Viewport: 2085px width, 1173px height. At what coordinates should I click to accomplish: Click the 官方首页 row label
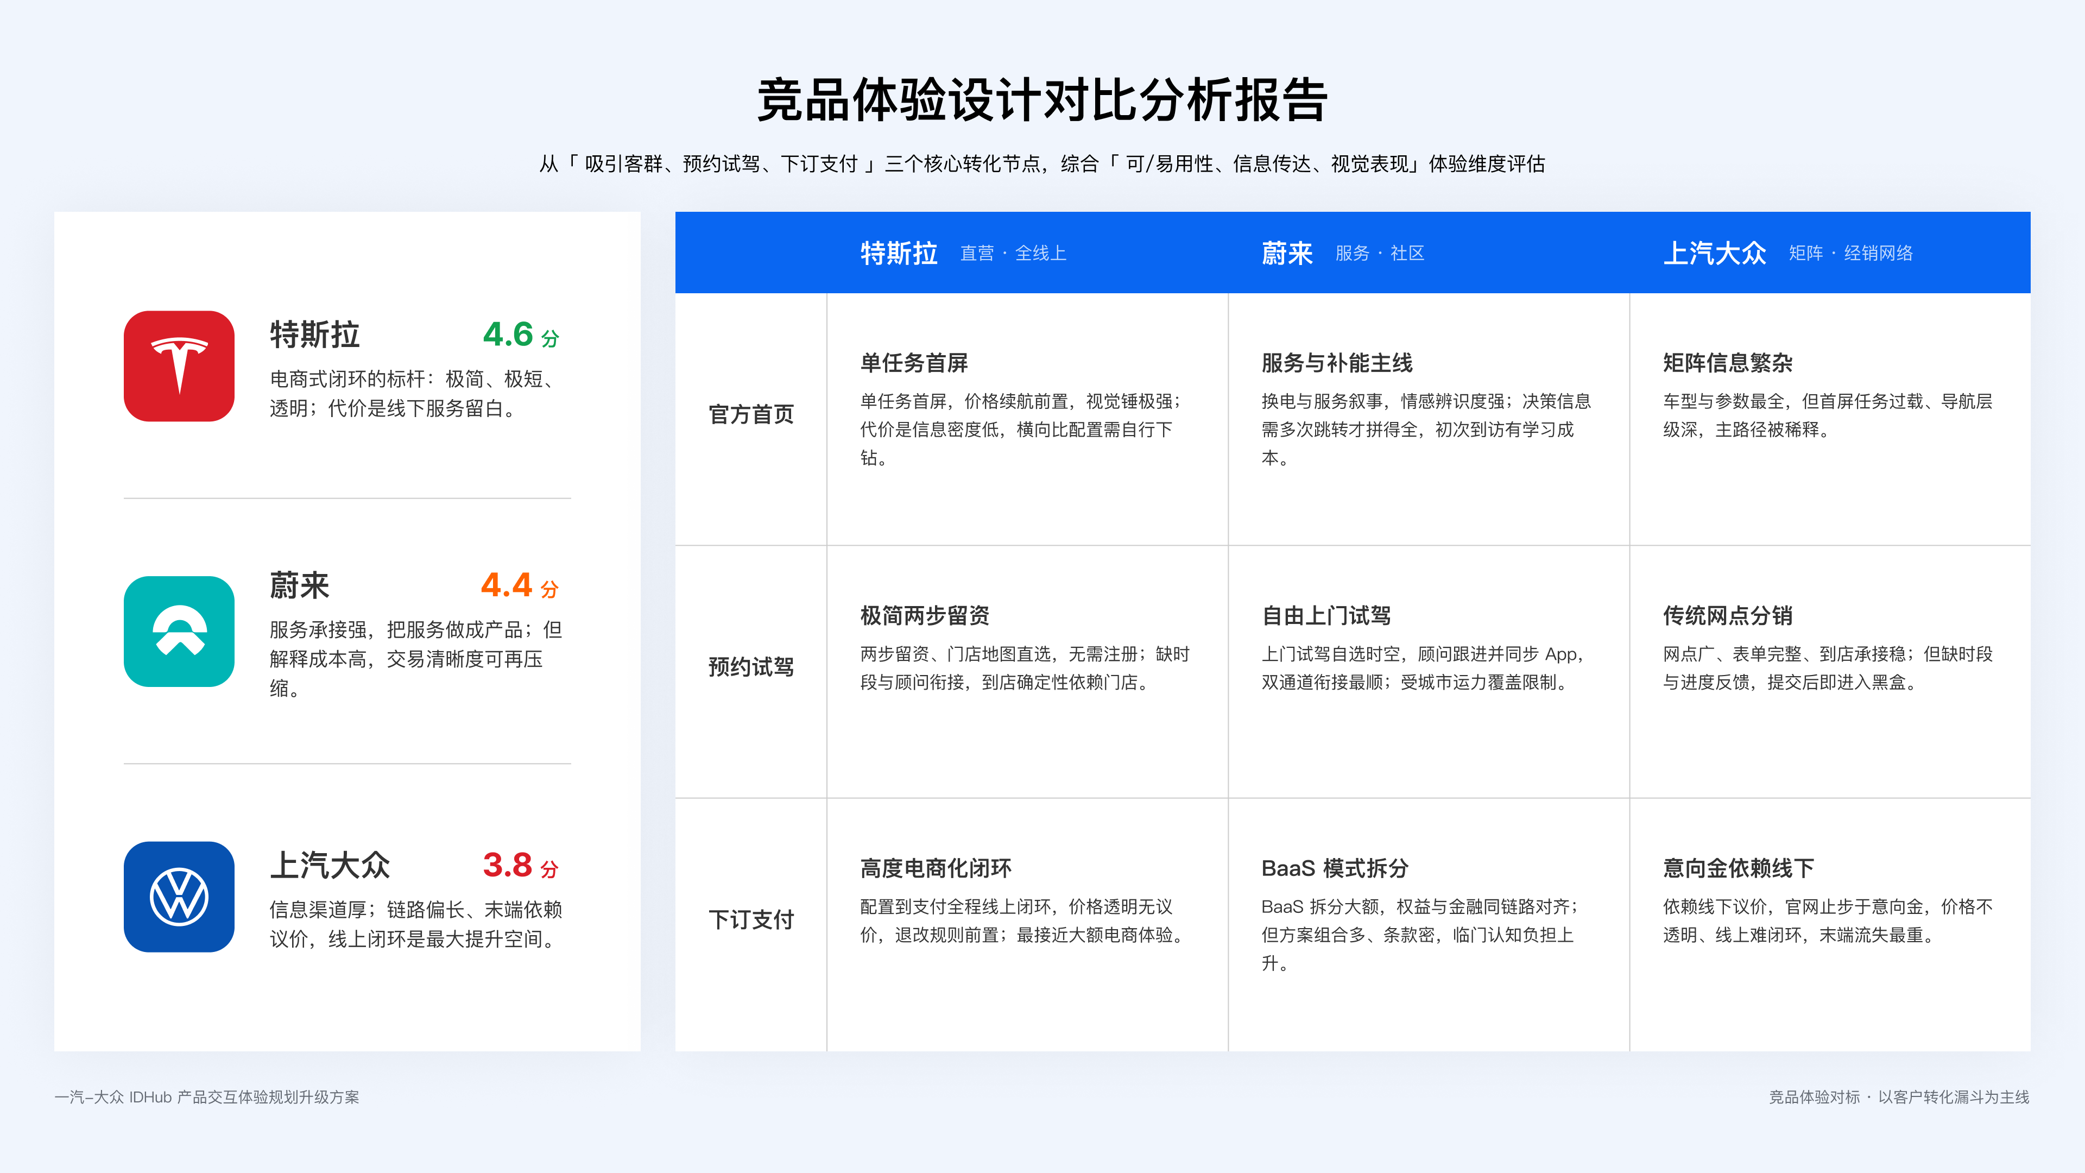coord(751,414)
